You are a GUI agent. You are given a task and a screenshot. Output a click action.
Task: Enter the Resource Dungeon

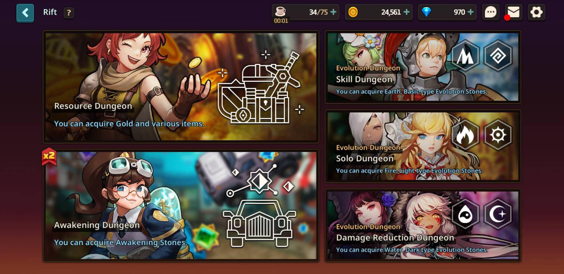click(x=181, y=87)
